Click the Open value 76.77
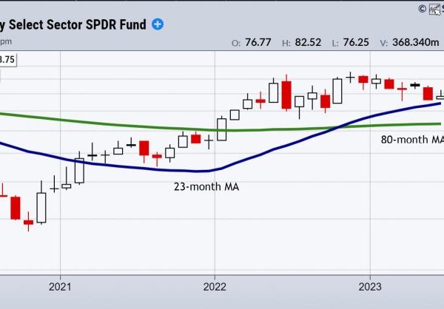Viewport: 444px width, 309px height. pyautogui.click(x=258, y=42)
